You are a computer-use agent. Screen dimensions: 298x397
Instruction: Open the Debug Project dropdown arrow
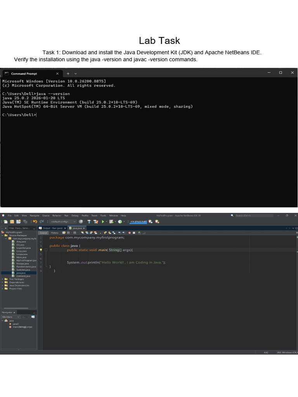click(115, 222)
